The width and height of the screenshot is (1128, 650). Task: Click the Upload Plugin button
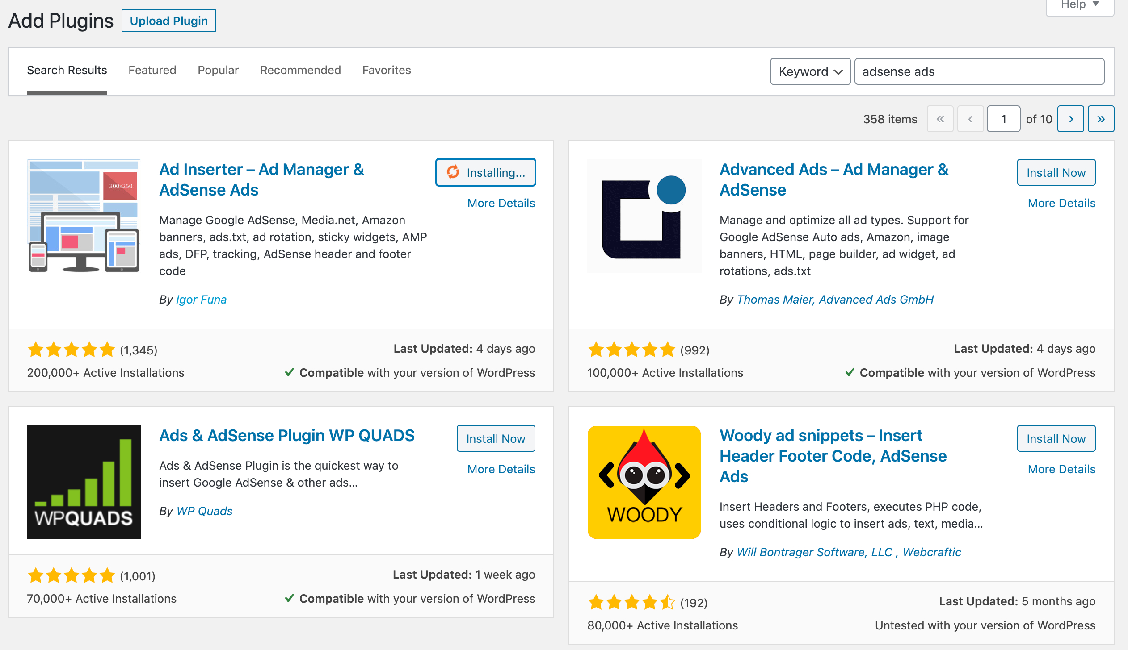(168, 21)
